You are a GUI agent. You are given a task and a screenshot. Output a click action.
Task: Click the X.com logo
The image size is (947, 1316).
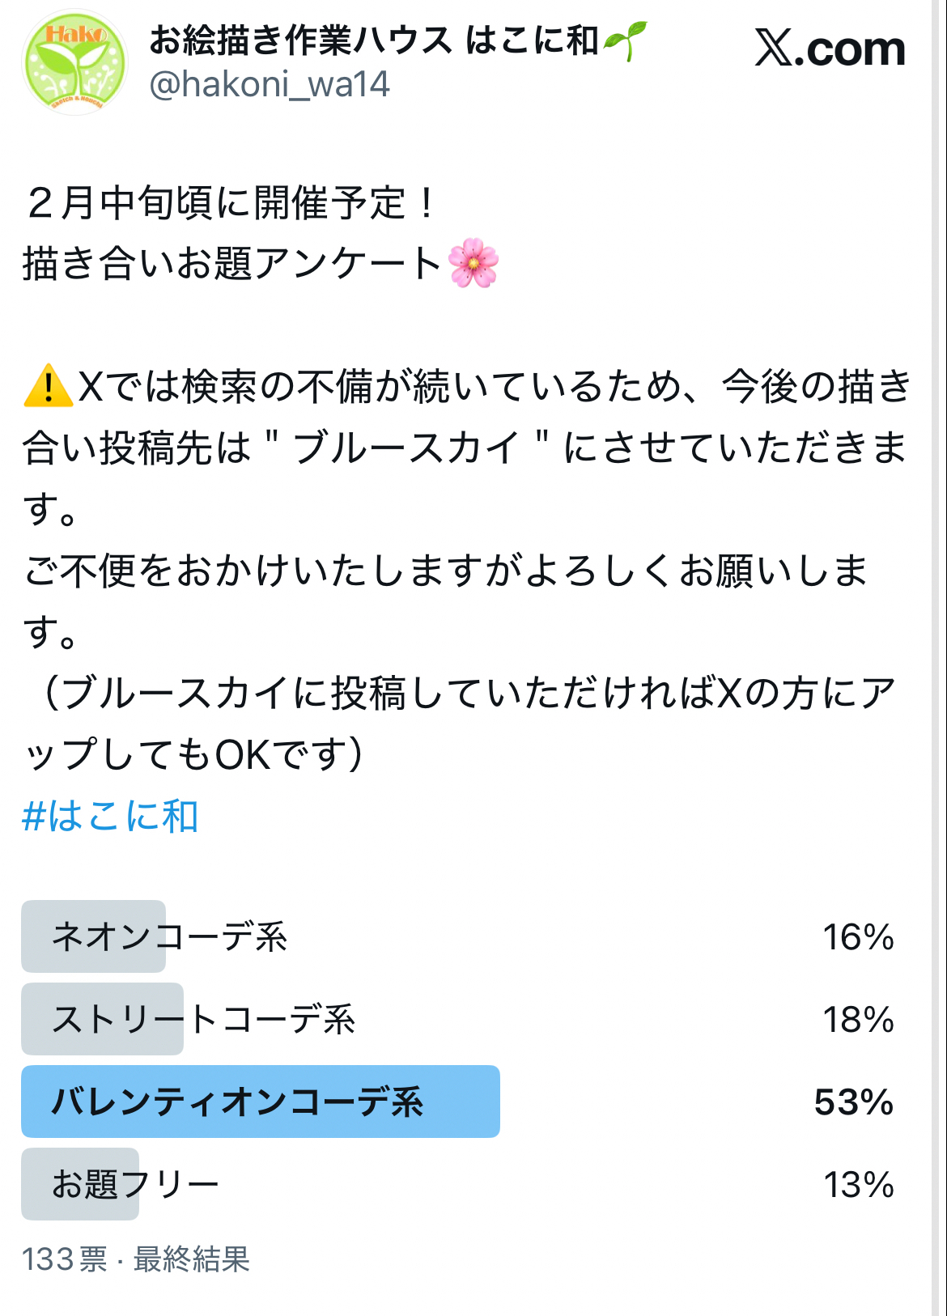pos(830,49)
